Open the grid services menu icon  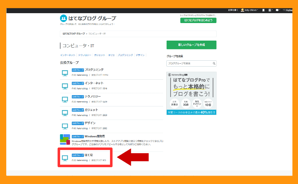(x=270, y=10)
